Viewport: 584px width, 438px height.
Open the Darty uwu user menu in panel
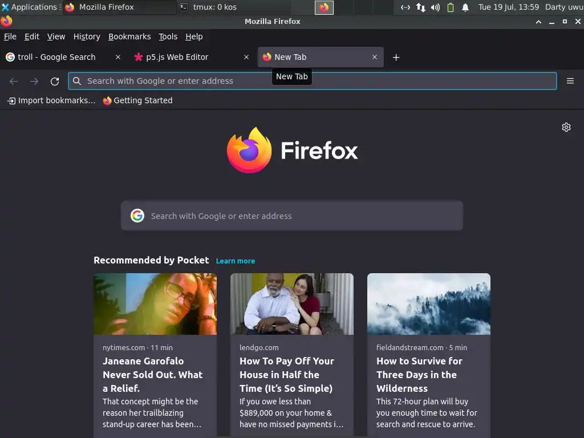point(564,7)
